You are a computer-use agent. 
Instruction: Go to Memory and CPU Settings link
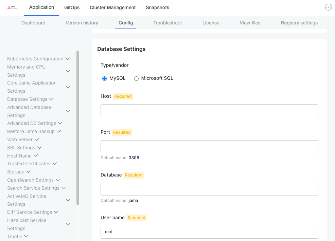(x=26, y=71)
